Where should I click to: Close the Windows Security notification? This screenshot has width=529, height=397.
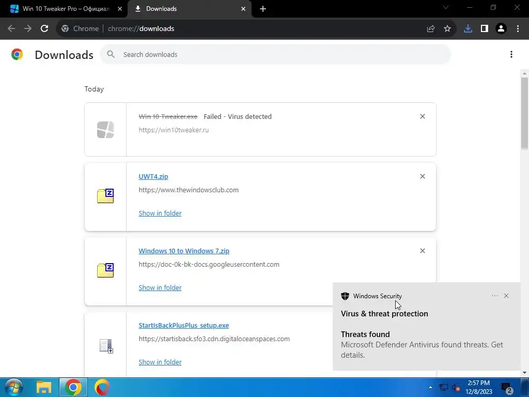(506, 296)
